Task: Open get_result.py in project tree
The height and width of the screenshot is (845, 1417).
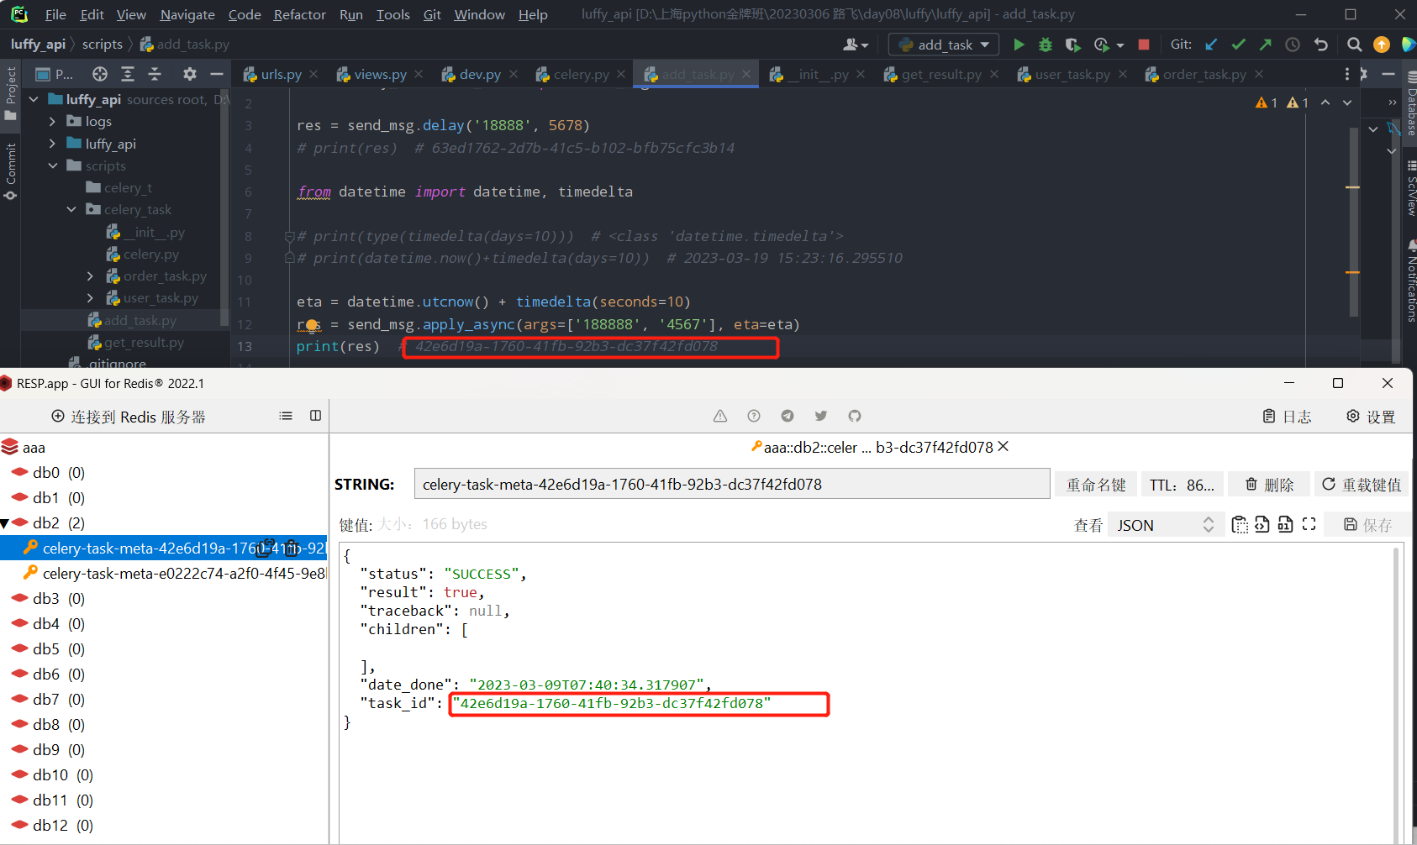Action: point(143,343)
